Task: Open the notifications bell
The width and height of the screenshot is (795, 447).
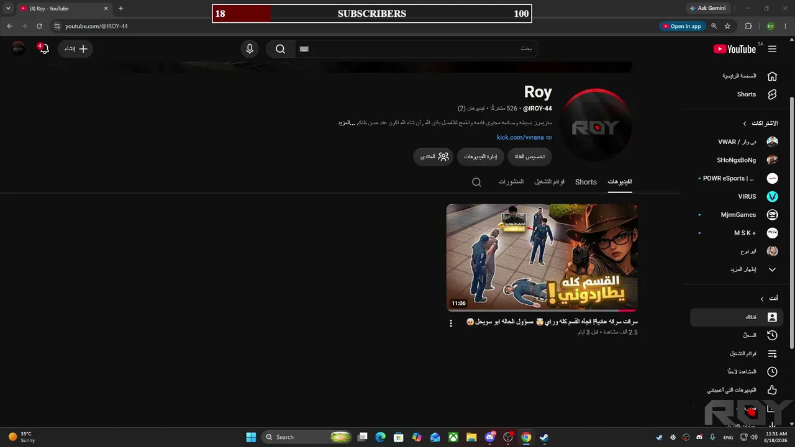Action: coord(43,49)
